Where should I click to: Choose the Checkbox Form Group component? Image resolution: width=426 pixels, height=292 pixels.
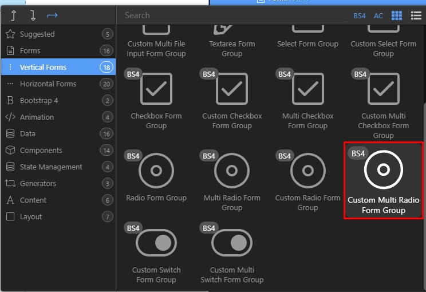coord(156,98)
